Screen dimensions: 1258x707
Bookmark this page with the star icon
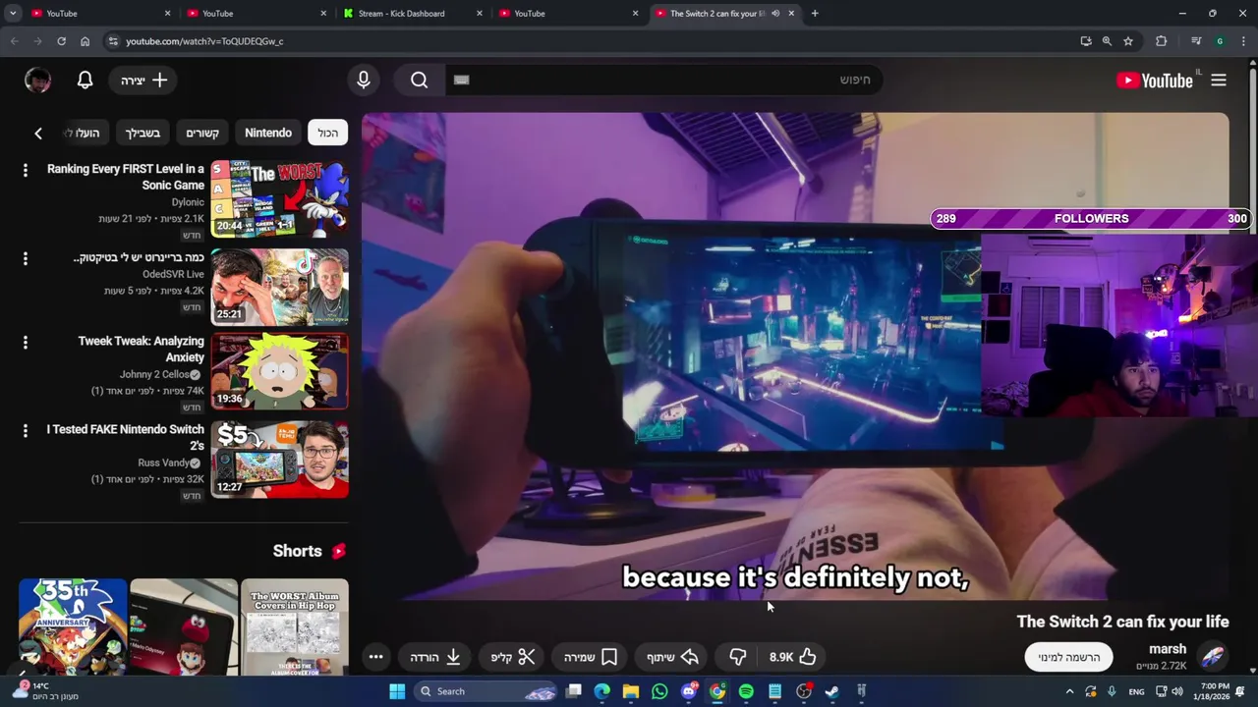pos(1128,41)
